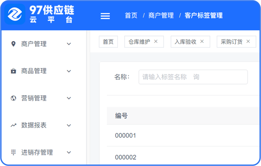261x166 pixels.
Task: Click 商户管理 in the breadcrumb
Action: click(161, 15)
